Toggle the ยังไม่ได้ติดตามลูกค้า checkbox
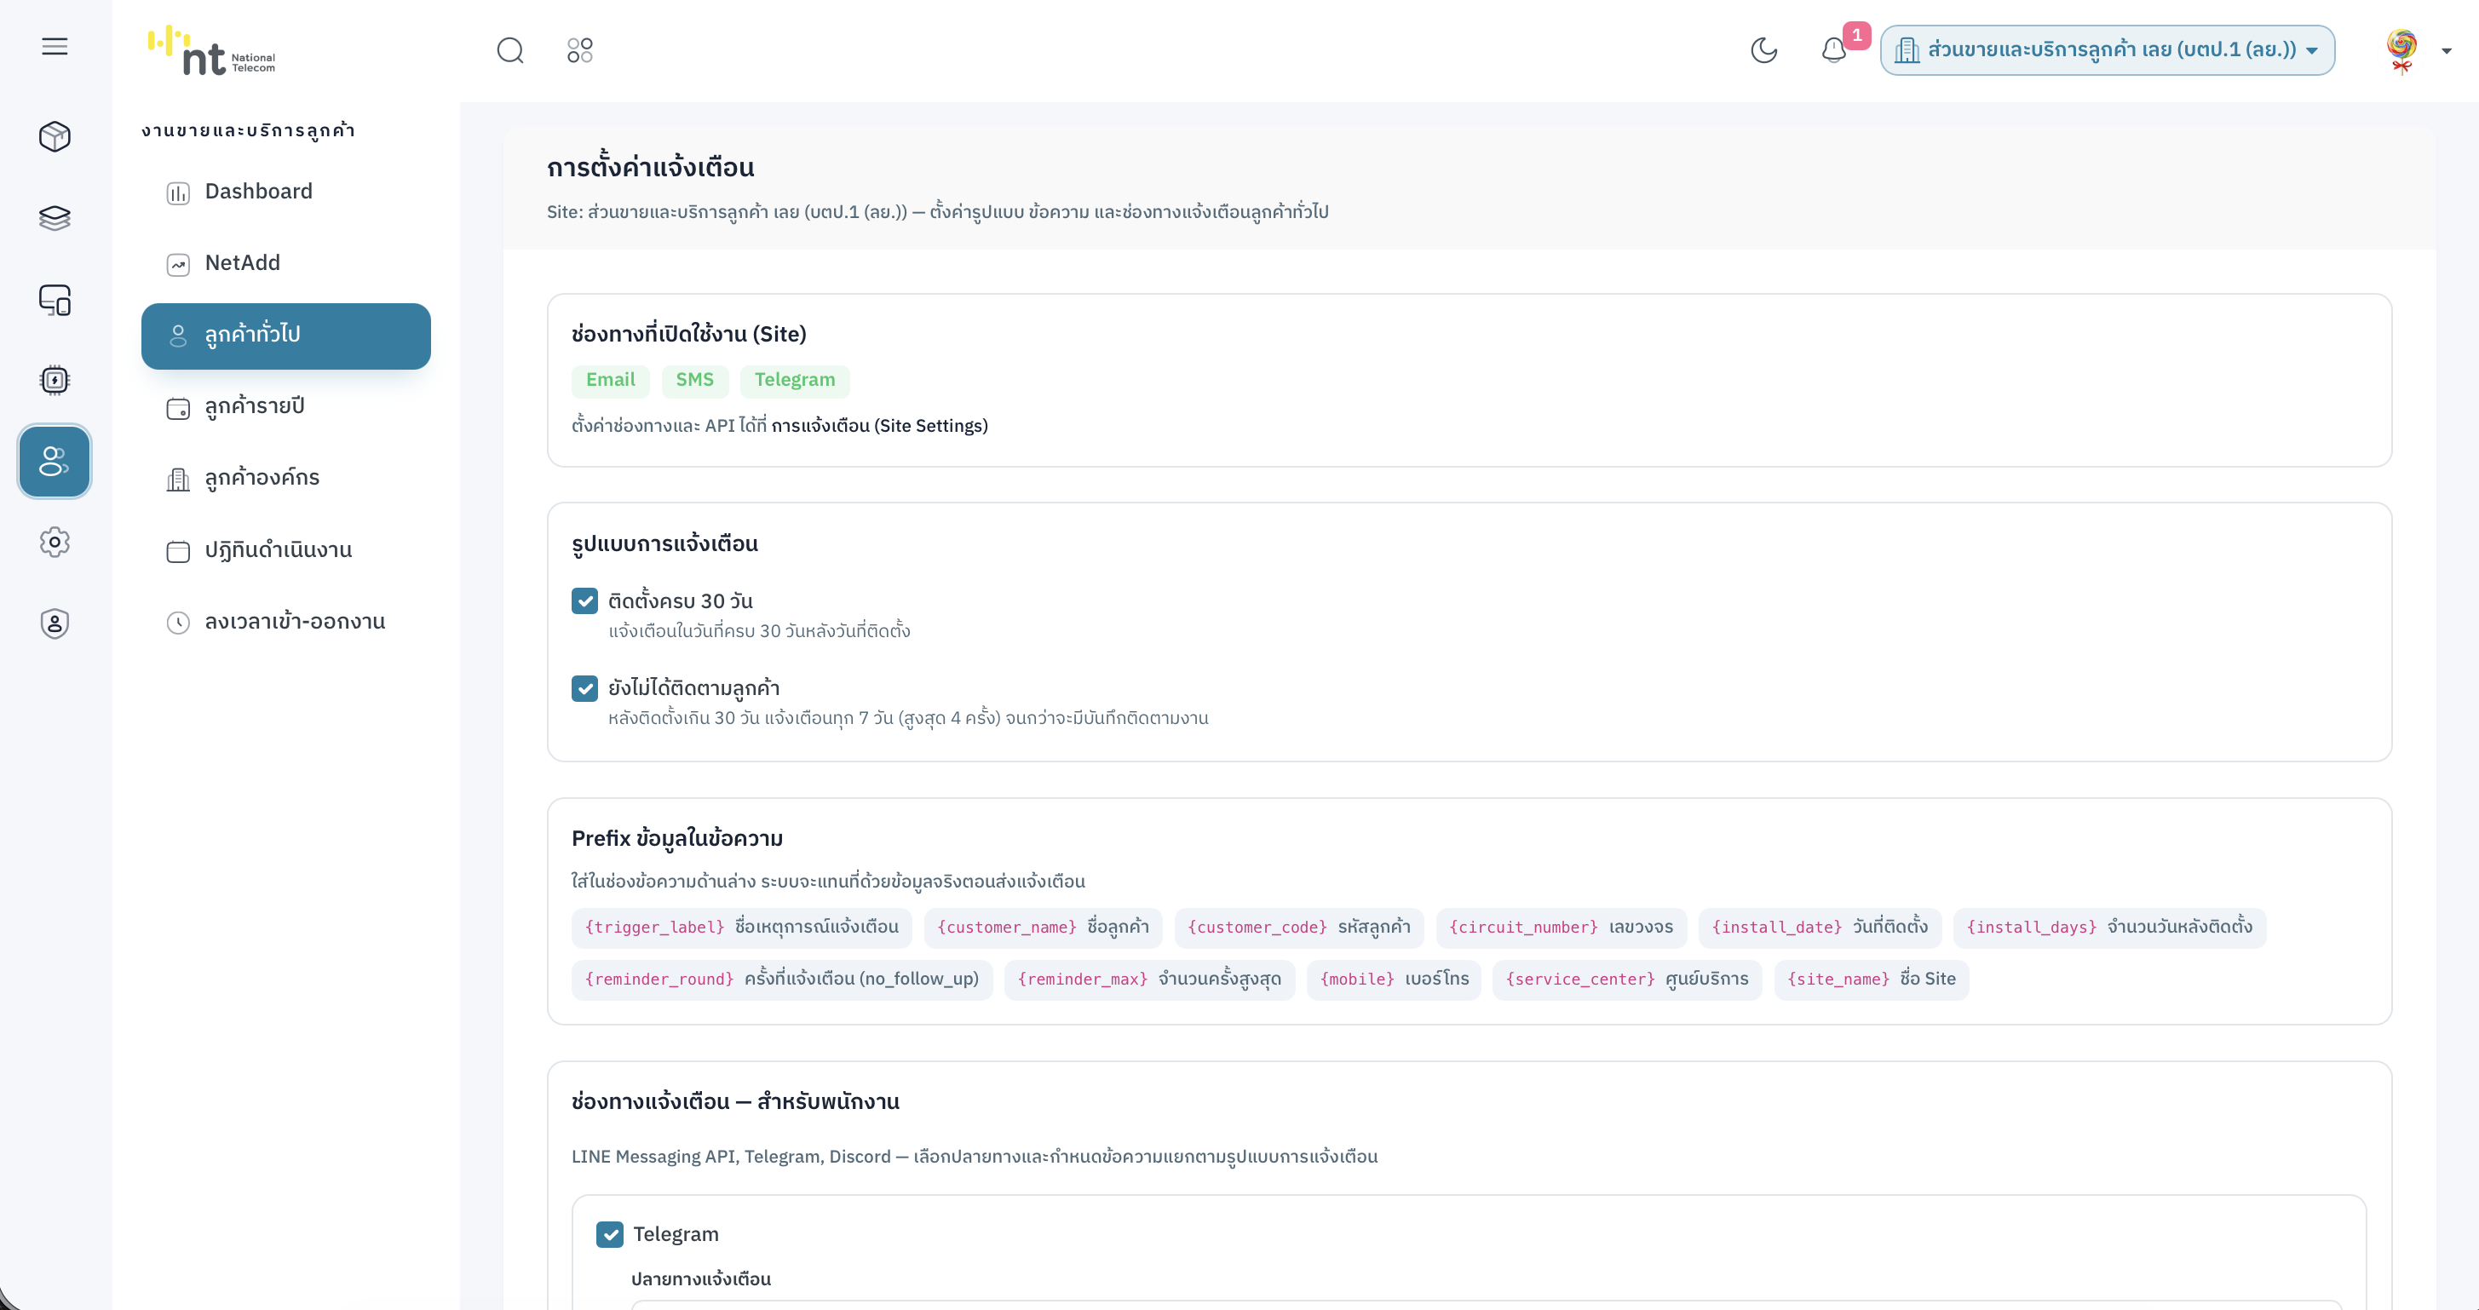 click(584, 688)
